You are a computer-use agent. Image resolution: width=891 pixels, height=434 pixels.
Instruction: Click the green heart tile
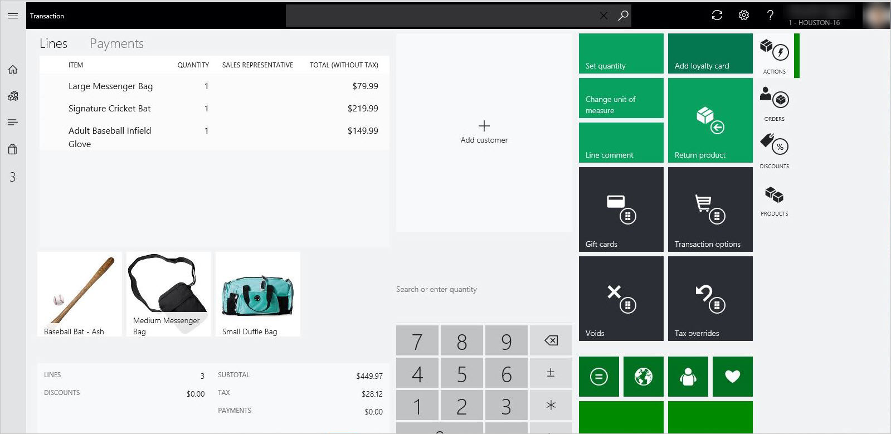point(733,377)
